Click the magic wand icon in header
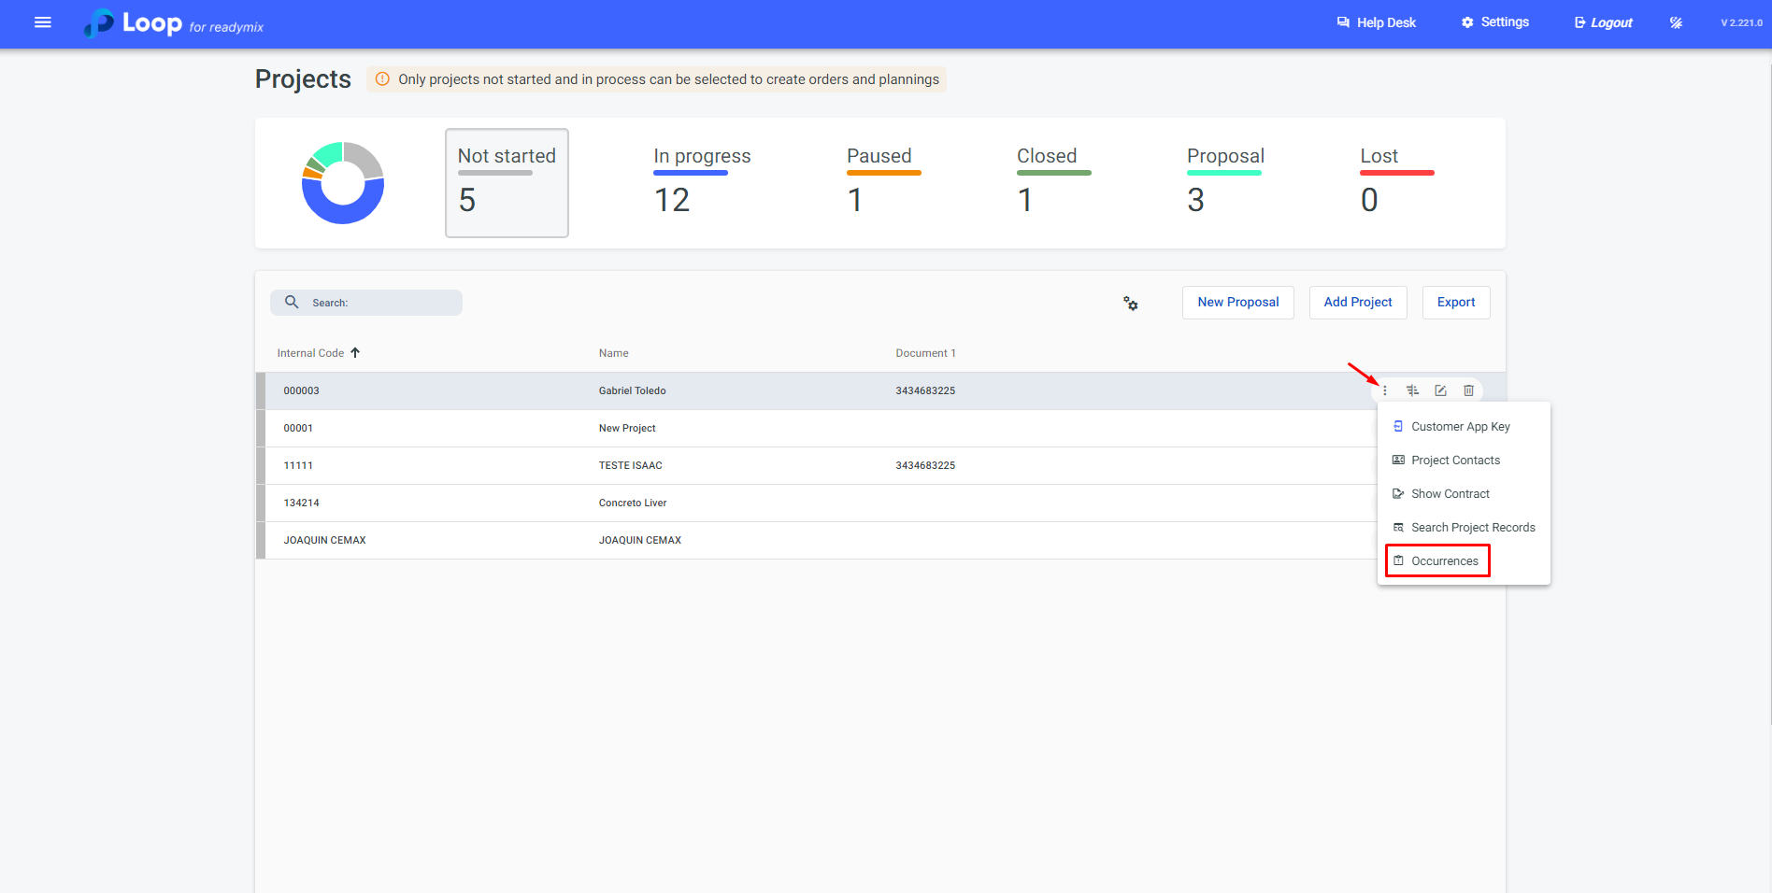Image resolution: width=1772 pixels, height=893 pixels. coord(1676,22)
